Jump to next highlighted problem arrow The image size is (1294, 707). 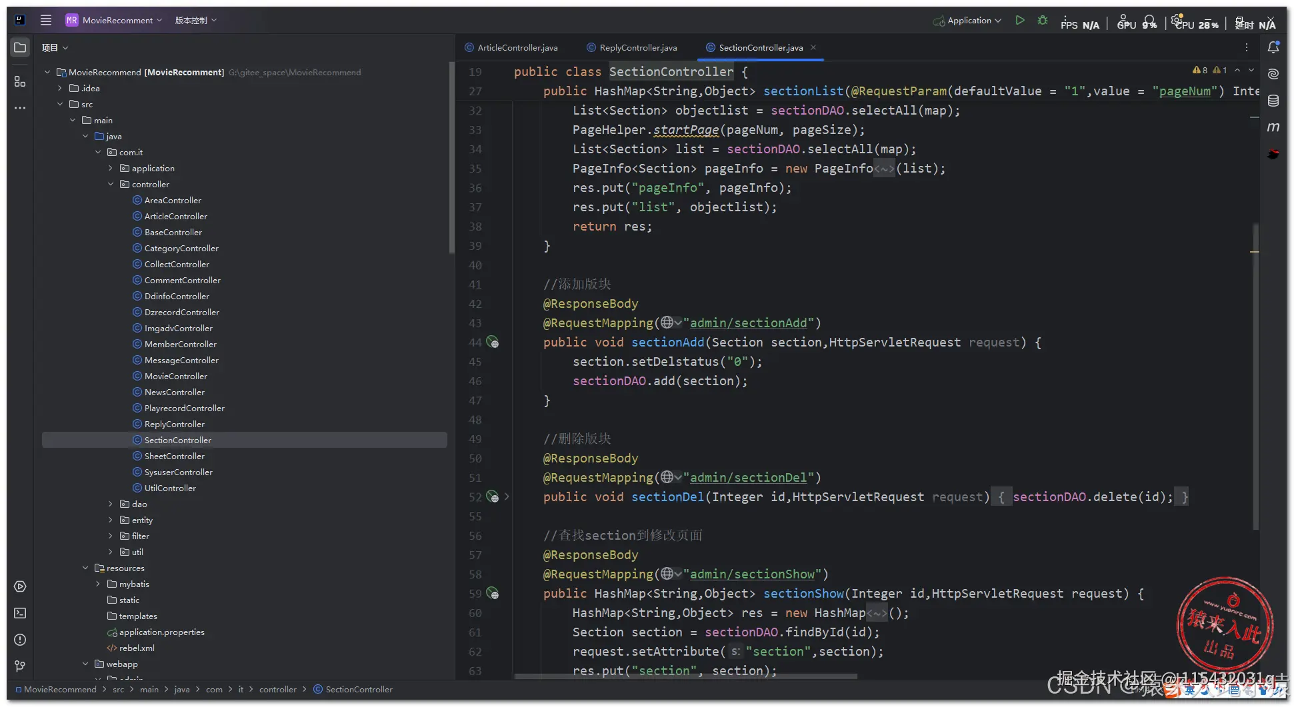click(1251, 70)
